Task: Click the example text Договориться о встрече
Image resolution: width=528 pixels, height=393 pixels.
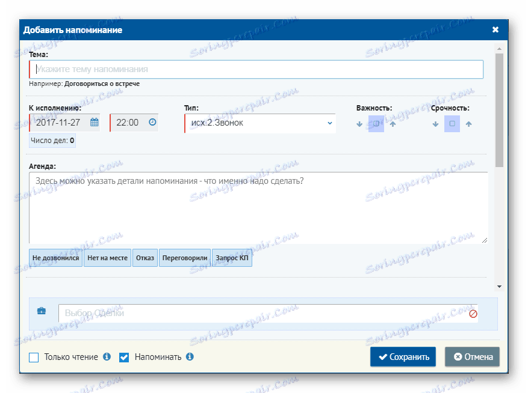Action: (102, 84)
